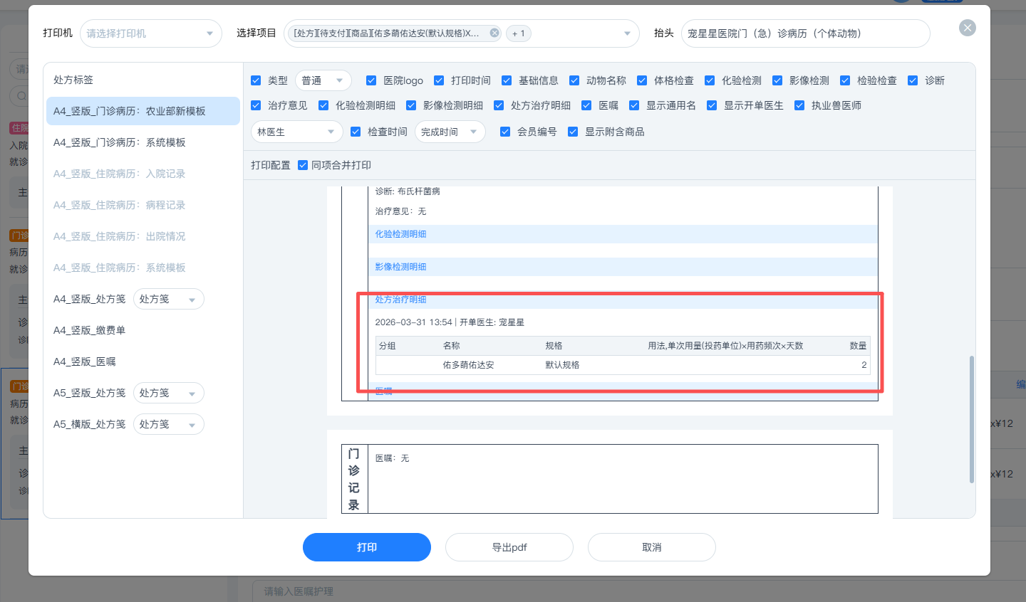The width and height of the screenshot is (1026, 602).
Task: Toggle the 显示附含商品 checkbox
Action: click(x=573, y=132)
